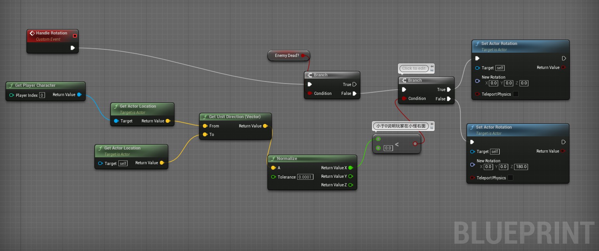Click the Handle Rotation red delegate pin
The height and width of the screenshot is (251, 599).
[x=75, y=36]
